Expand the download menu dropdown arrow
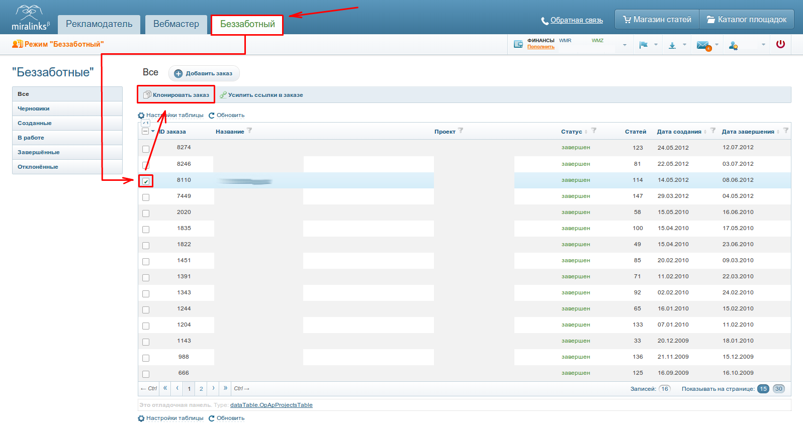This screenshot has width=803, height=427. tap(684, 45)
